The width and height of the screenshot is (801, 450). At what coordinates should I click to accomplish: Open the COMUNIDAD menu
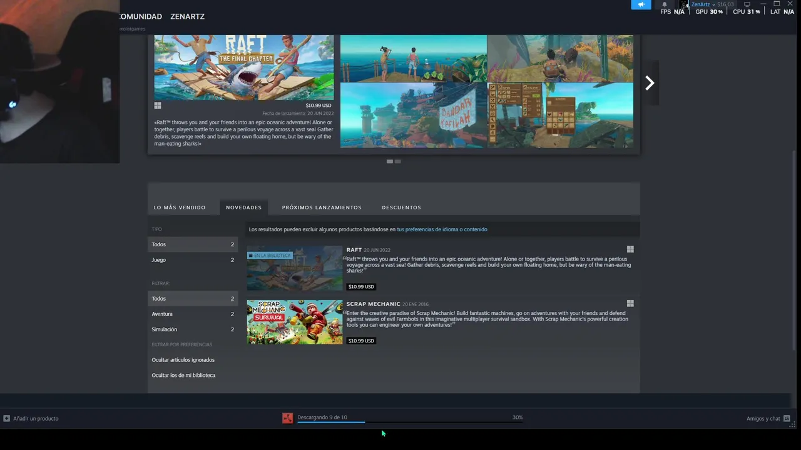click(141, 16)
